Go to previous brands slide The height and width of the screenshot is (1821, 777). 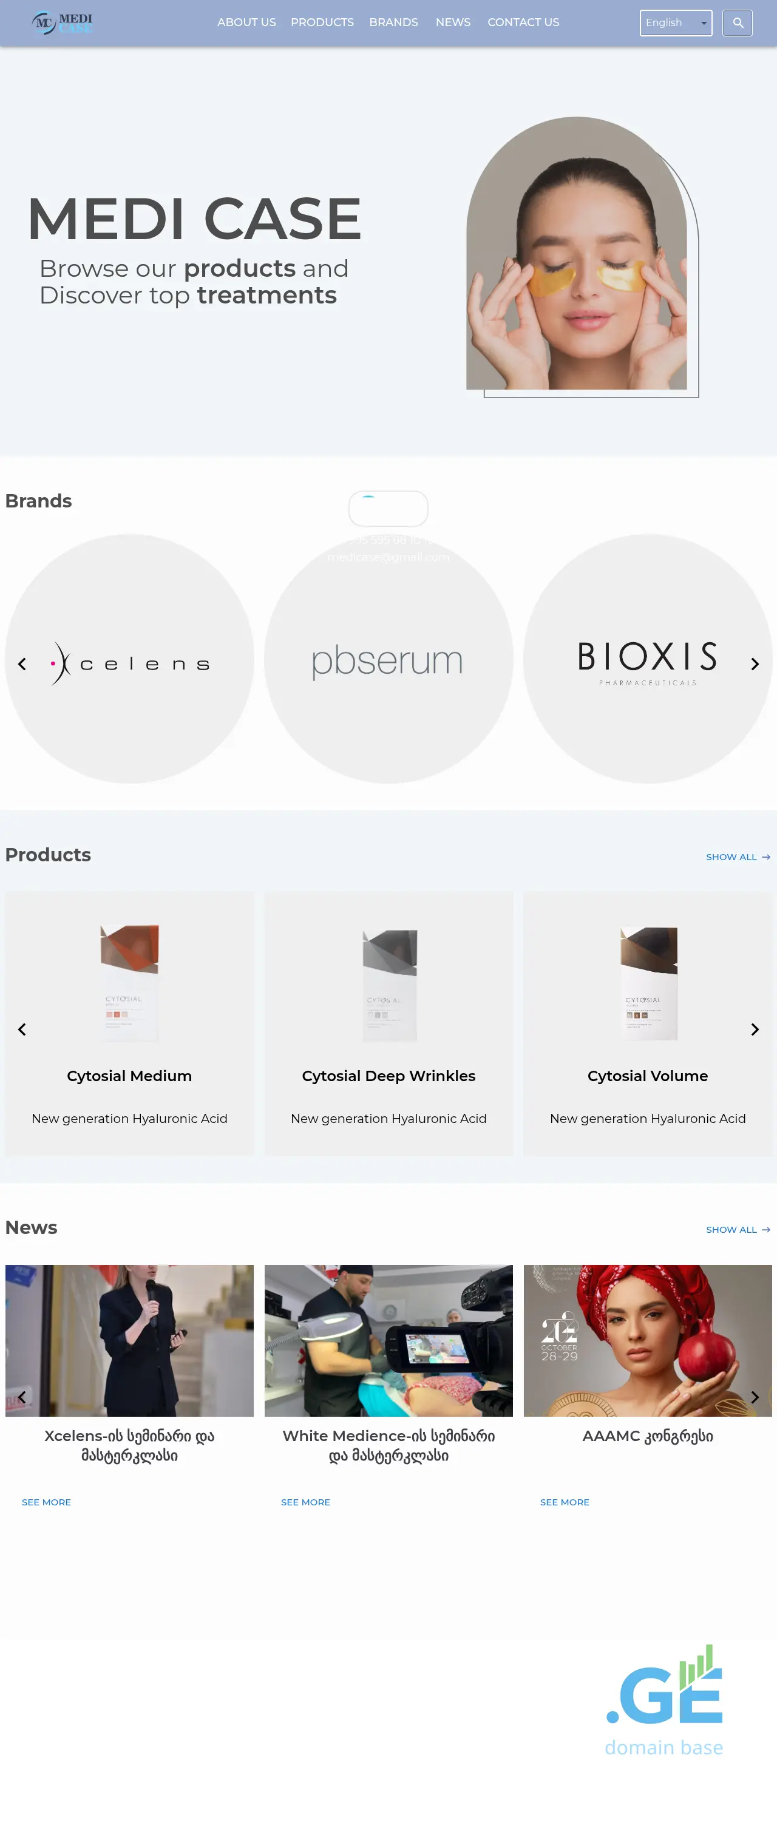[22, 664]
